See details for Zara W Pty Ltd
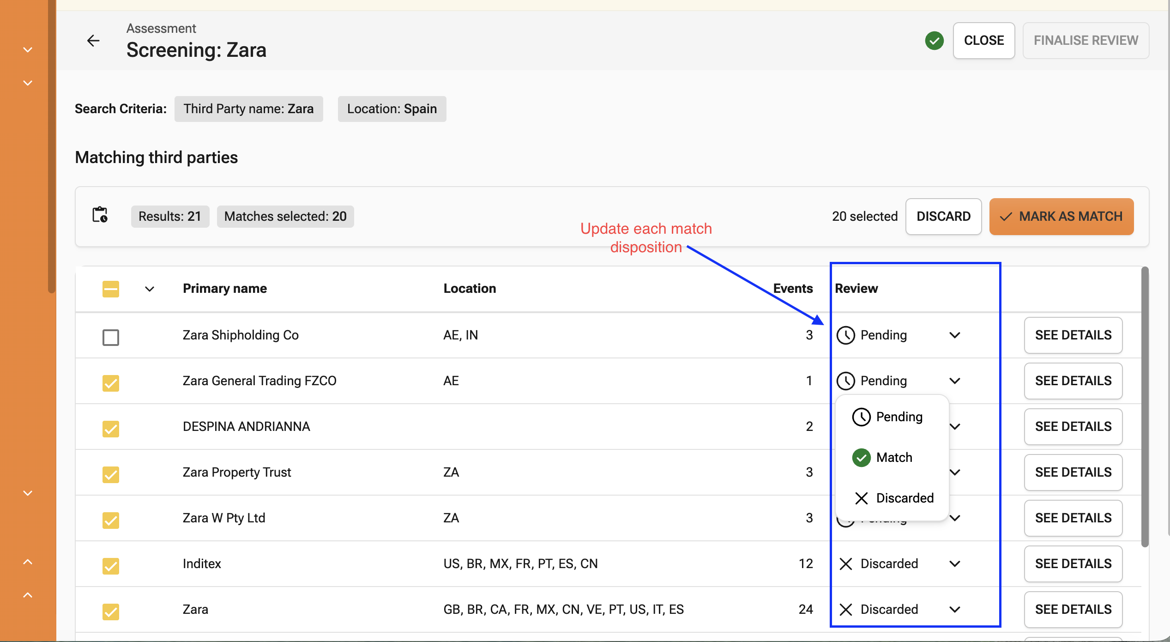 point(1073,518)
